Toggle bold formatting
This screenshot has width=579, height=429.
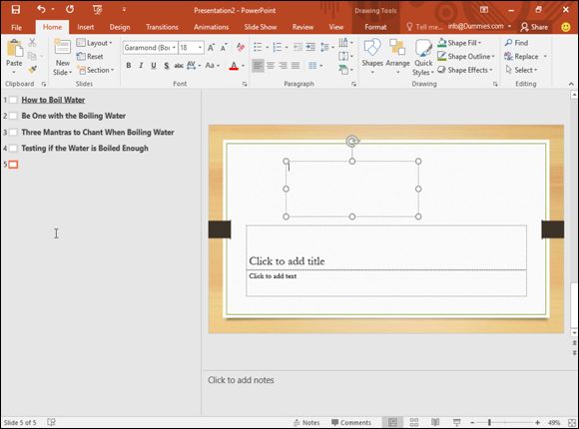128,66
